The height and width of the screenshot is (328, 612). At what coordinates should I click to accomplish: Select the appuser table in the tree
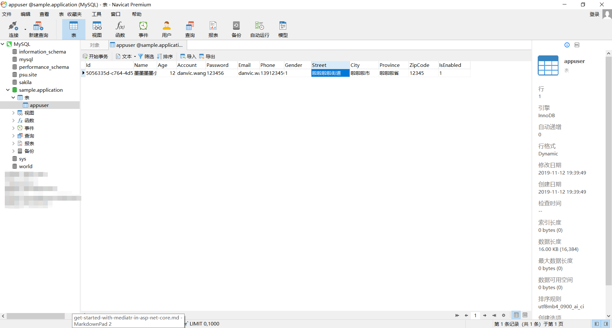tap(40, 105)
